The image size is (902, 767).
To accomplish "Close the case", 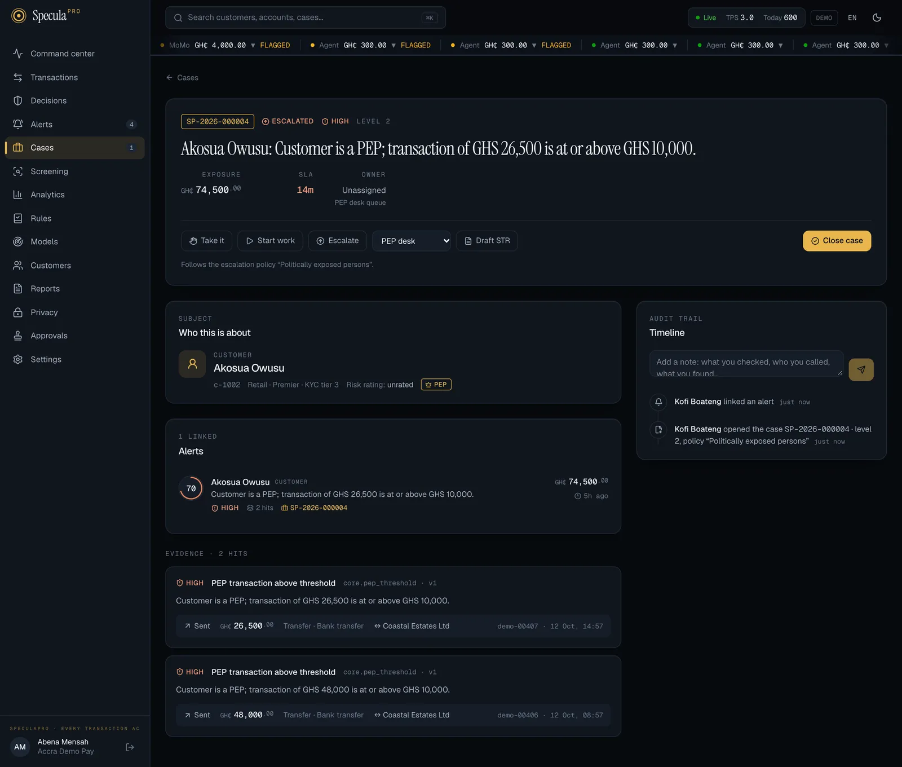I will (837, 241).
